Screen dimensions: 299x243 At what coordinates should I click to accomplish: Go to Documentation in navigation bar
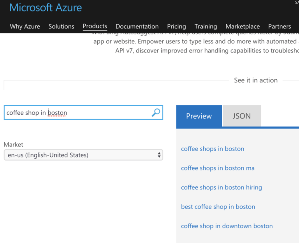point(137,26)
